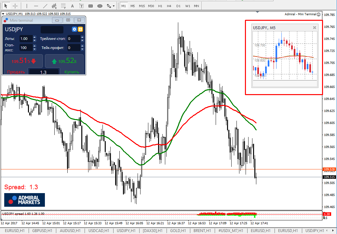Increase the Тейк-профит value
337x234 pixels.
click(x=82, y=46)
